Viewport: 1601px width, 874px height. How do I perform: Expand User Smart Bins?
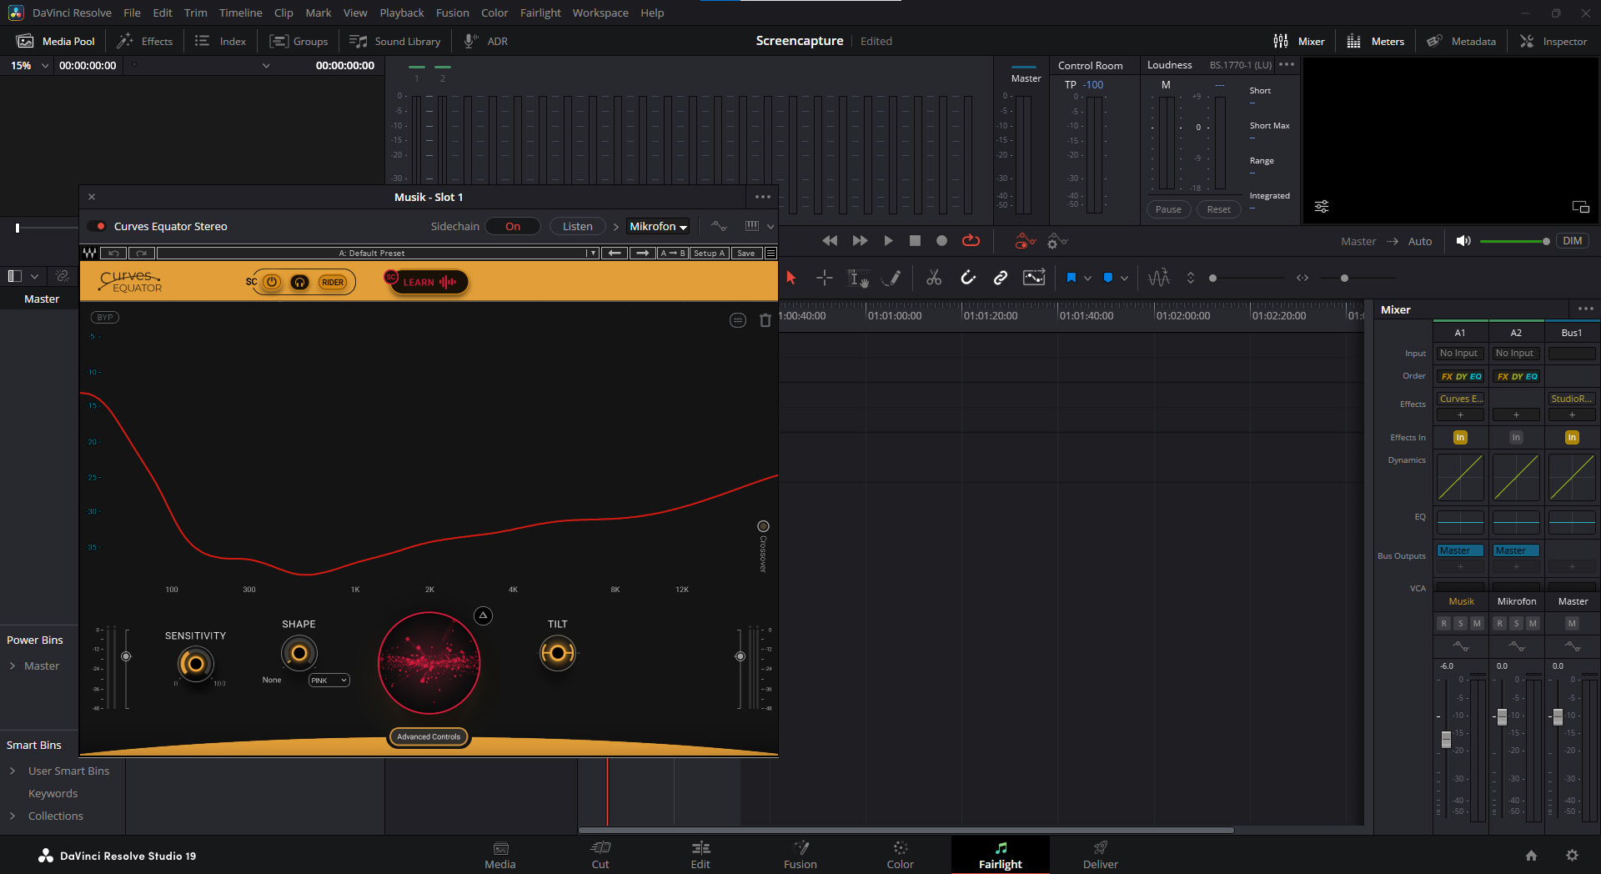pos(13,771)
